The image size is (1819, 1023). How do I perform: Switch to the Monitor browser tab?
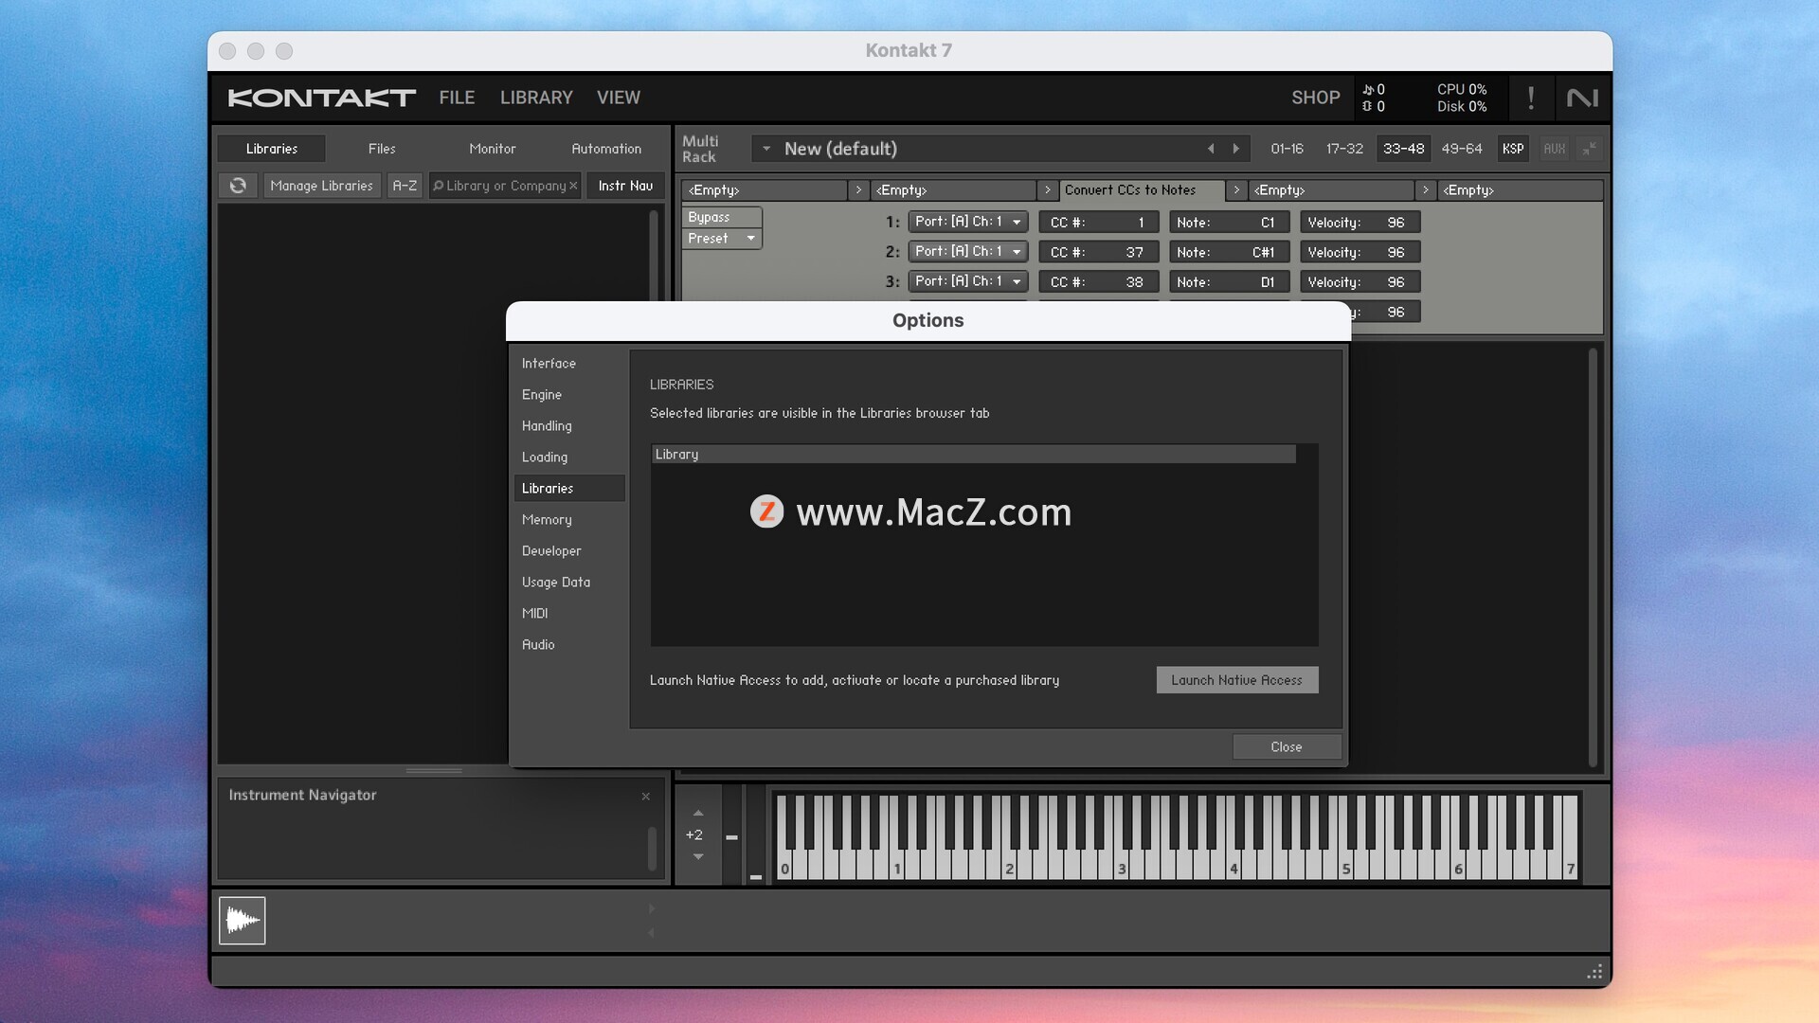pos(493,149)
